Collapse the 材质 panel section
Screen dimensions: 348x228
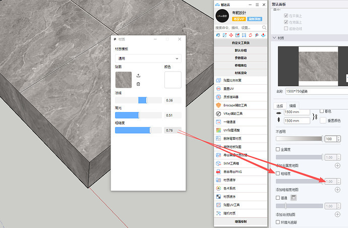pos(274,38)
